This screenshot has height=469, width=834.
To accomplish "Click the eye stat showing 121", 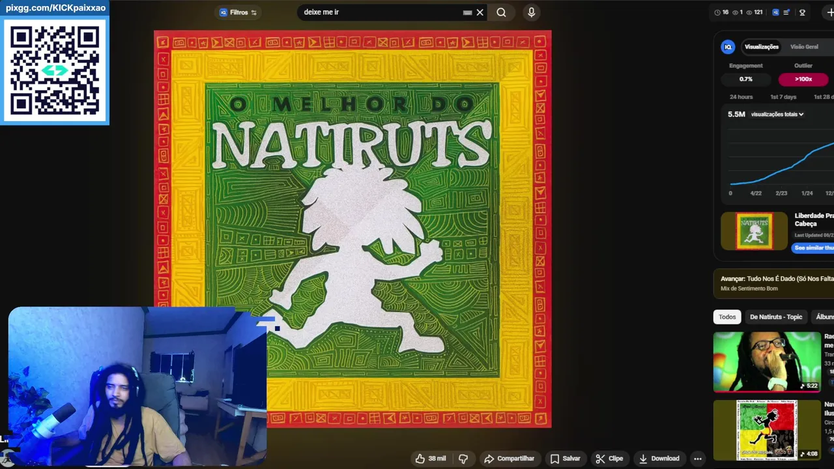I will tap(754, 12).
